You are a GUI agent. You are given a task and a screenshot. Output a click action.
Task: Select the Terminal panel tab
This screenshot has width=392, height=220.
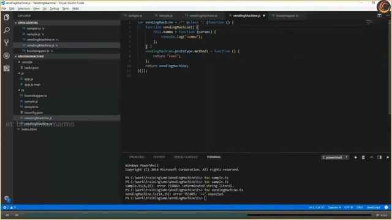(x=214, y=157)
